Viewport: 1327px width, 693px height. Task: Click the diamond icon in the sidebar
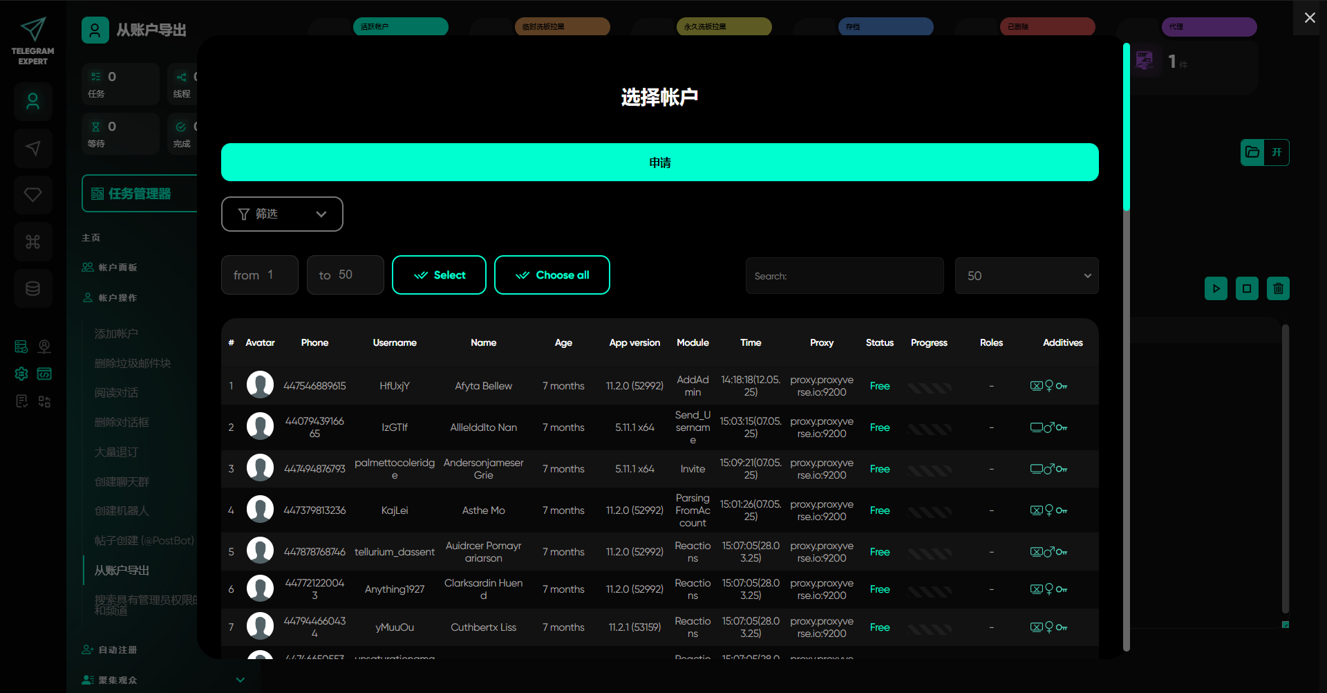(x=32, y=195)
